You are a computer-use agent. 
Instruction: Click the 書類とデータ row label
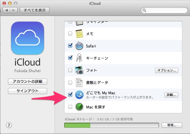(x=97, y=83)
